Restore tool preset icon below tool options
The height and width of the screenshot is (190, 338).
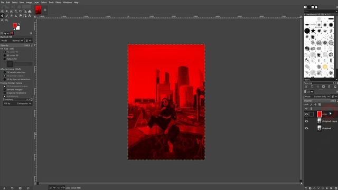point(12,188)
